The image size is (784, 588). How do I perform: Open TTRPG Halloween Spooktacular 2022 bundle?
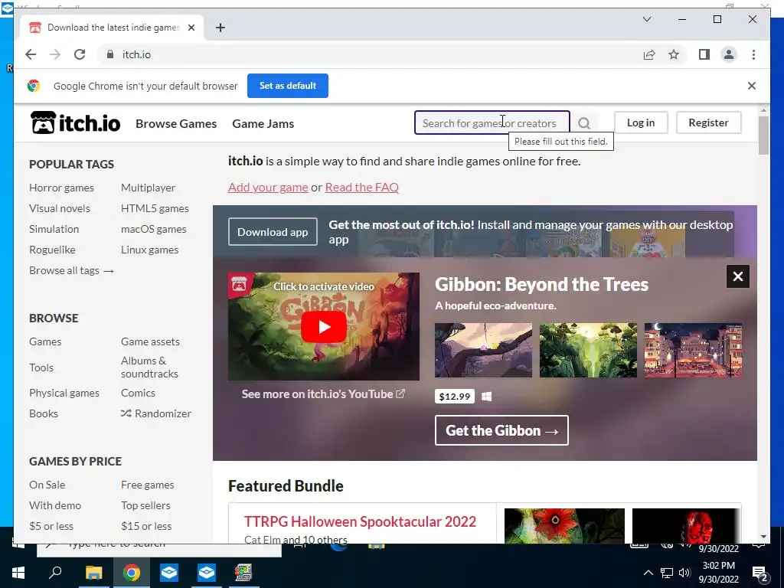click(x=360, y=521)
